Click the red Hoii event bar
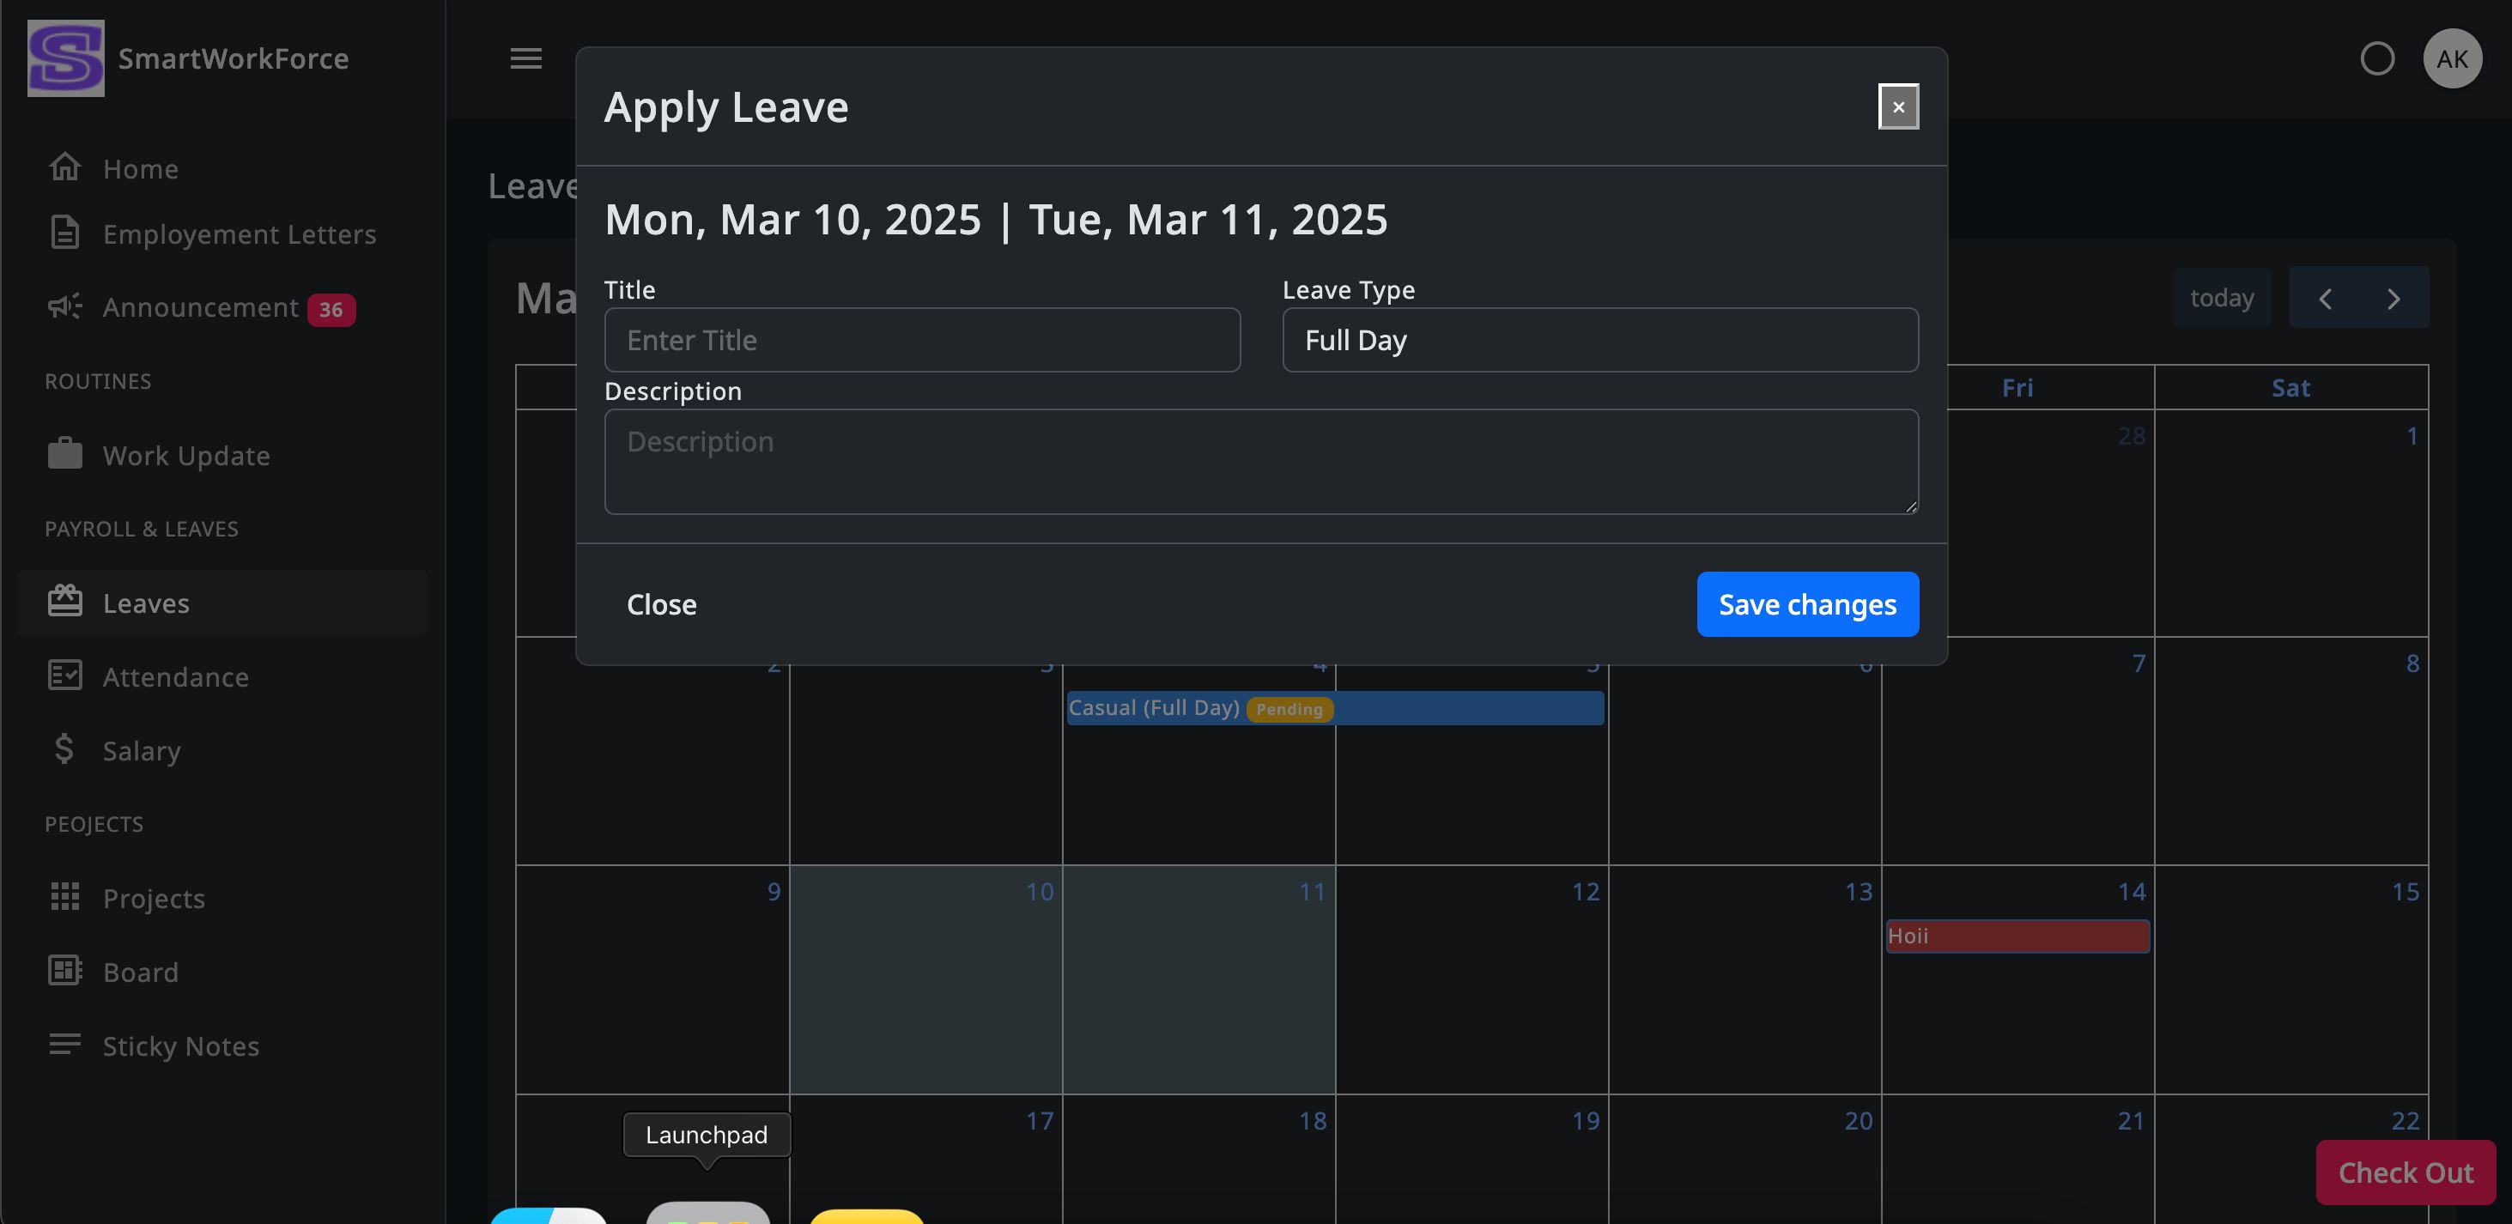 tap(2017, 936)
